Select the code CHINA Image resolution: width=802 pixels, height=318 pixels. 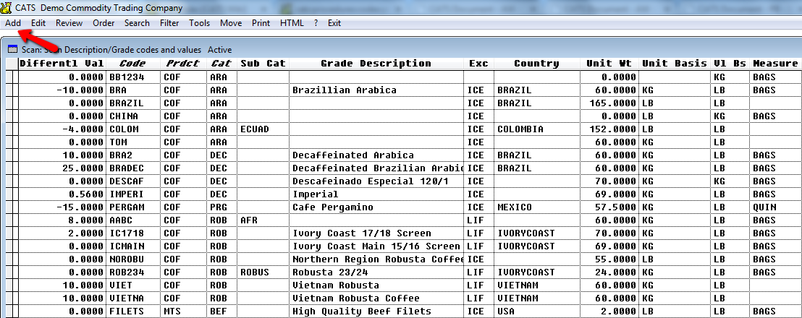pos(124,116)
